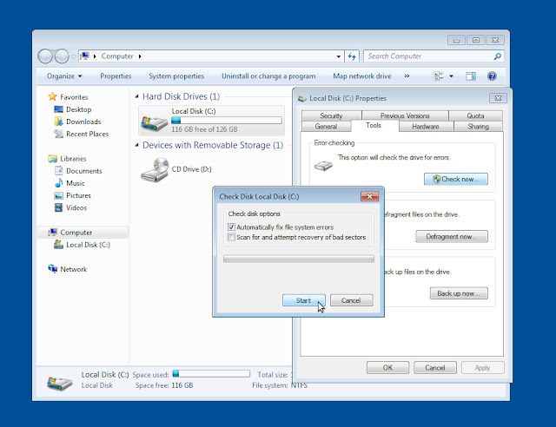Screen dimensions: 556x427
Task: Click the Videos library icon
Action: point(58,207)
